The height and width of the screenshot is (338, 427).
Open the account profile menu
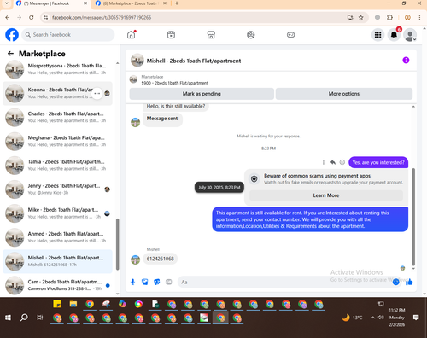410,35
